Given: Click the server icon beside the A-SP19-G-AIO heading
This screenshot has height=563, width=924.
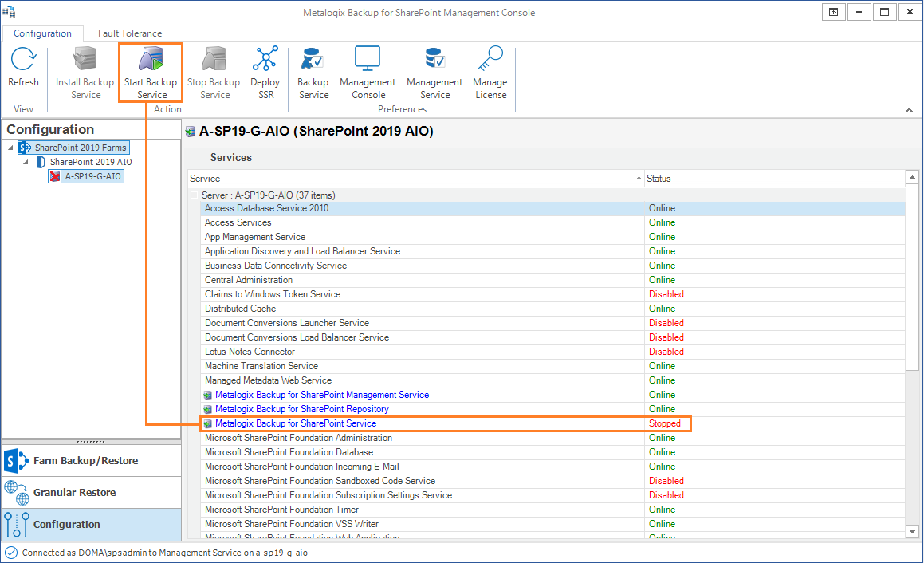Looking at the screenshot, I should pyautogui.click(x=191, y=132).
